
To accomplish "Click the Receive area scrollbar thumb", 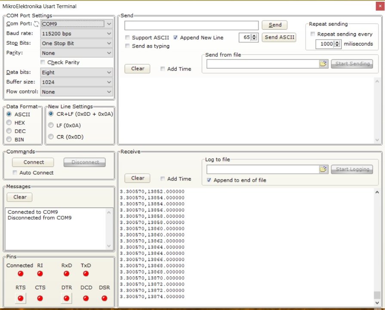I will coord(377,295).
